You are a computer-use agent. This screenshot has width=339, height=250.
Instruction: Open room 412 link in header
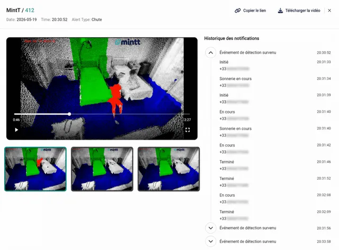click(x=30, y=10)
